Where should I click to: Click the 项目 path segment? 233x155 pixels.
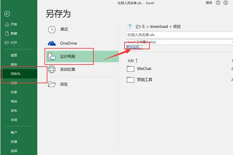click(177, 27)
